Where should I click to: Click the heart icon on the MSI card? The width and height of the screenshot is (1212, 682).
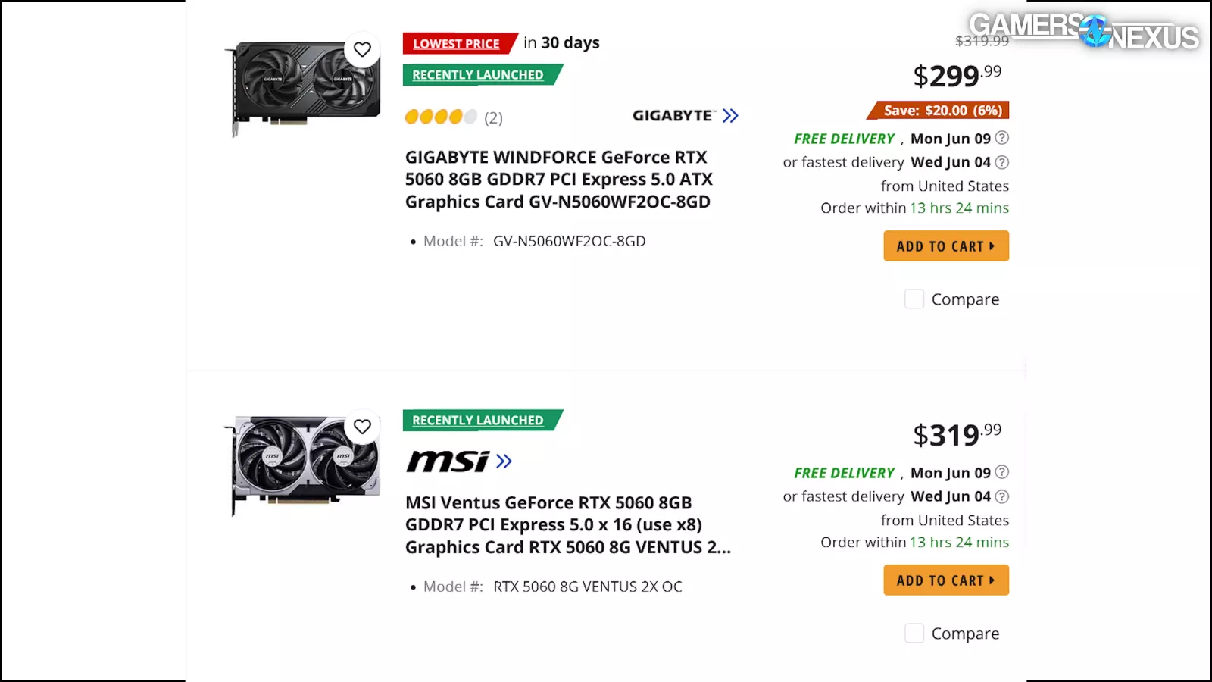pyautogui.click(x=362, y=427)
